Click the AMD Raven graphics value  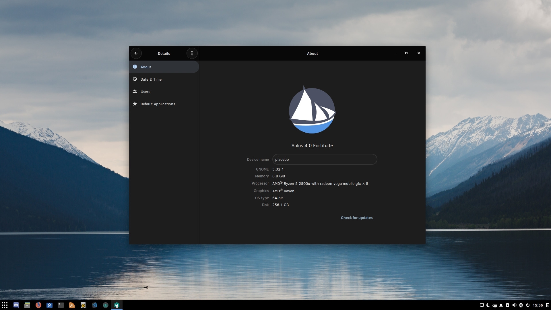coord(283,191)
